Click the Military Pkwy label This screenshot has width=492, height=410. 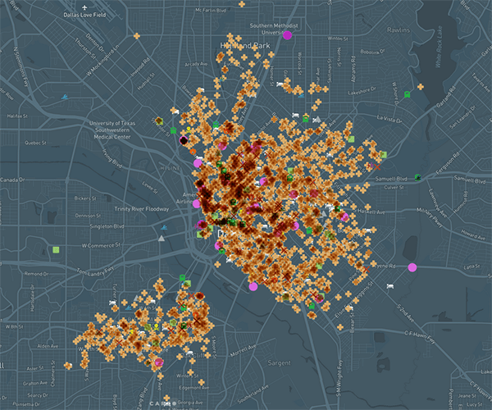point(431,217)
